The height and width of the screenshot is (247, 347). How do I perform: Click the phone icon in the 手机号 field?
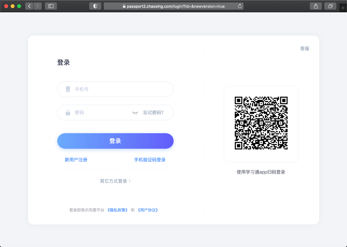coord(68,89)
